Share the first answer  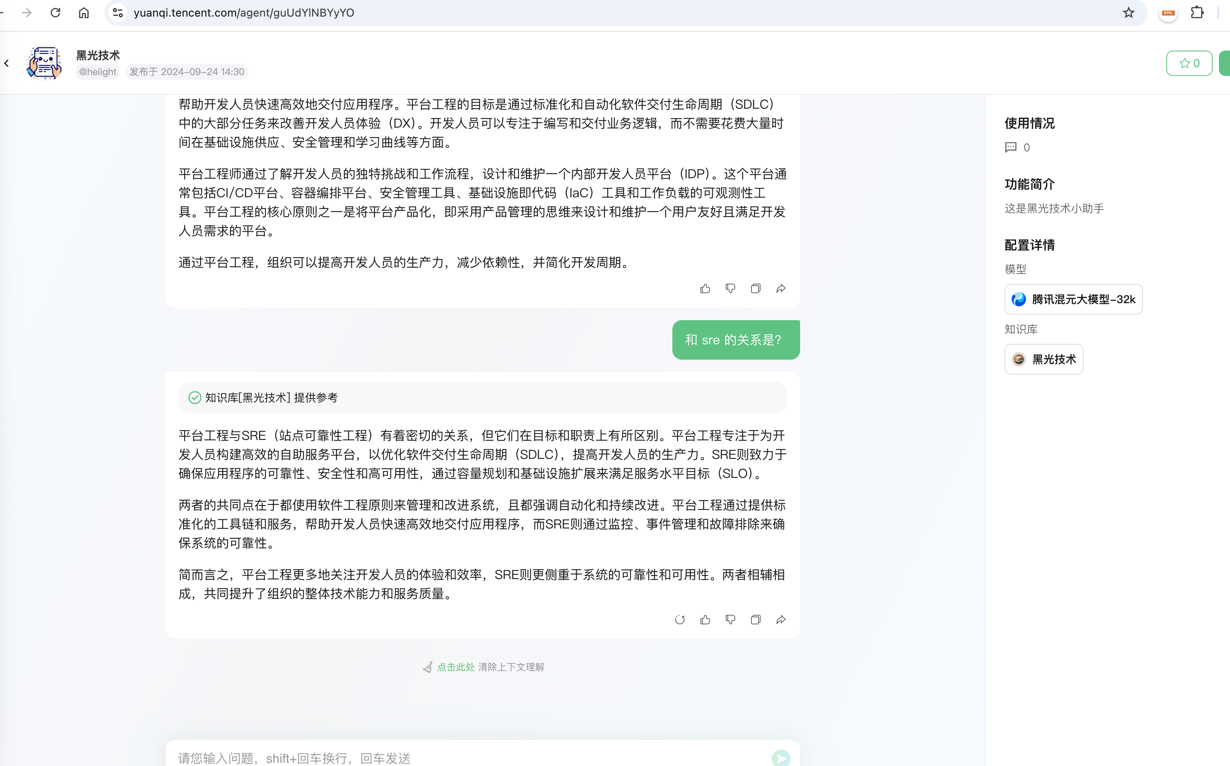pyautogui.click(x=781, y=288)
